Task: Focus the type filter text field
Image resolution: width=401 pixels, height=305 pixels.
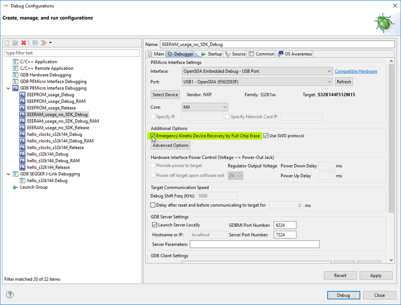Action: (72, 53)
